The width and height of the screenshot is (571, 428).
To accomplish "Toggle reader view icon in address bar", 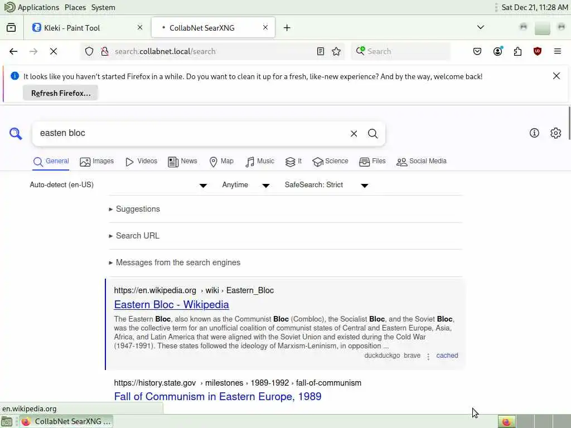I will coord(321,51).
